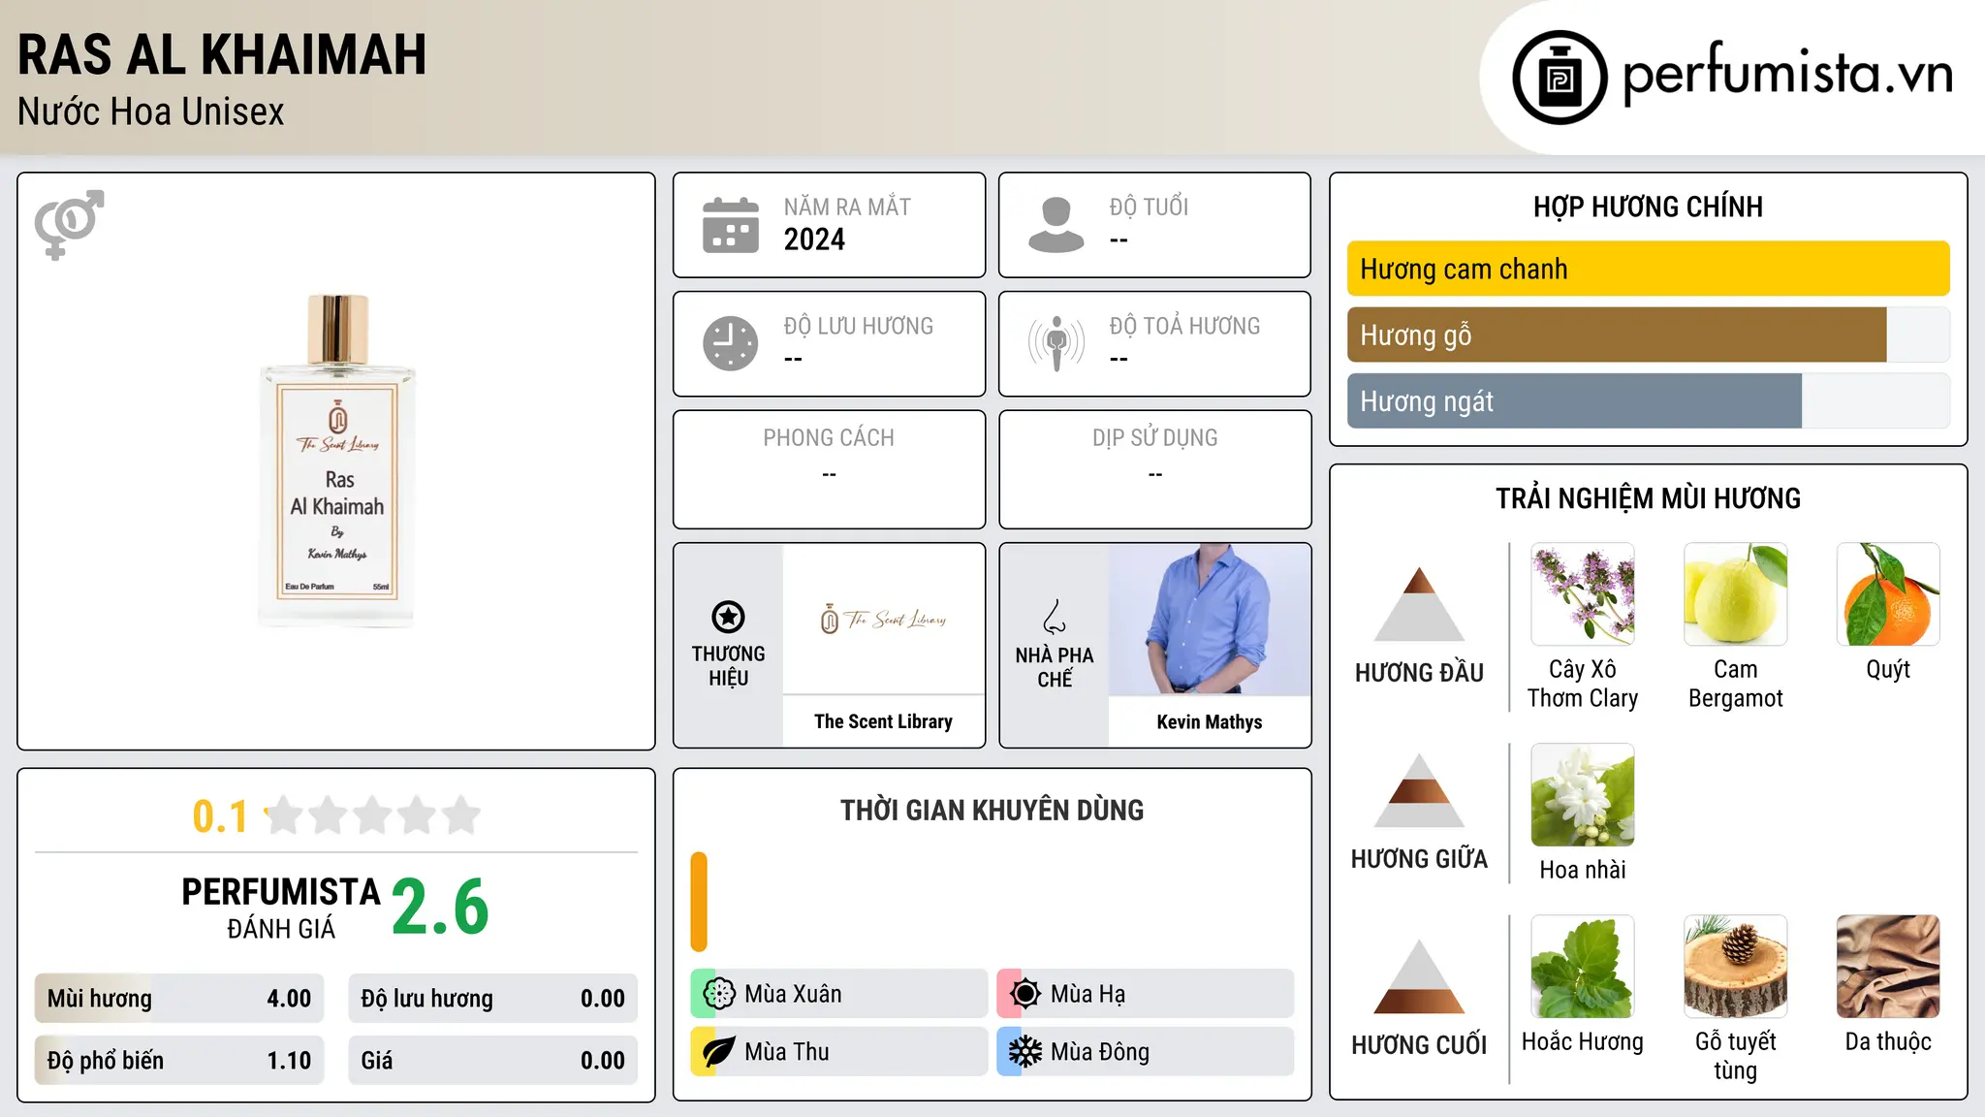
Task: Click the 0.1 user rating number
Action: click(x=220, y=816)
